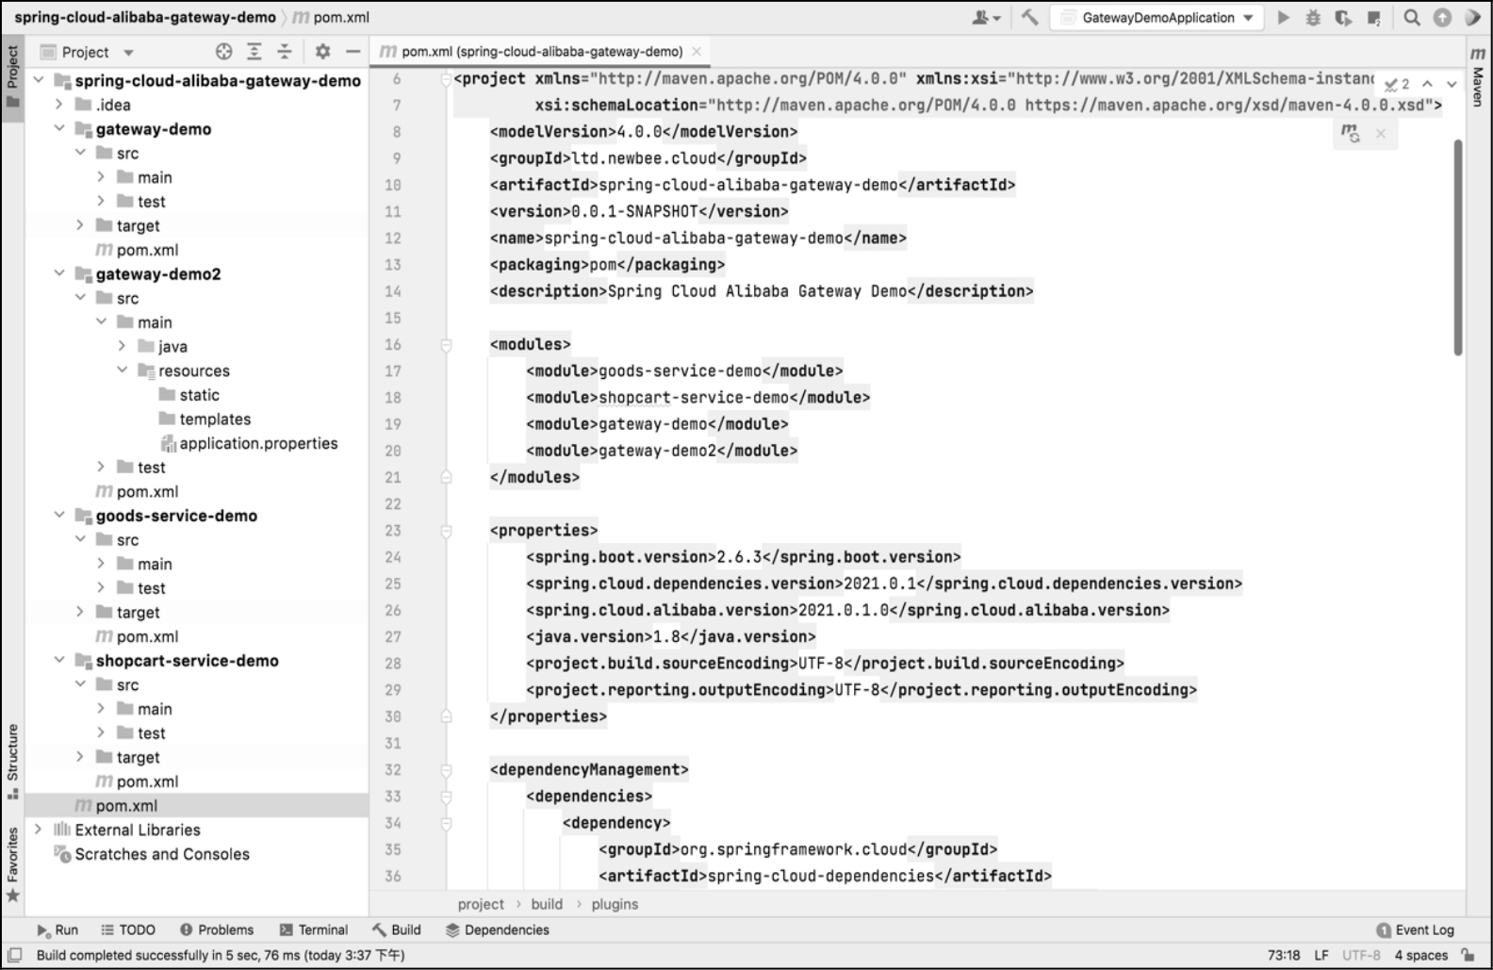Click the 73:18 line and column indicator
Screen dimensions: 1493x970
click(x=1284, y=955)
